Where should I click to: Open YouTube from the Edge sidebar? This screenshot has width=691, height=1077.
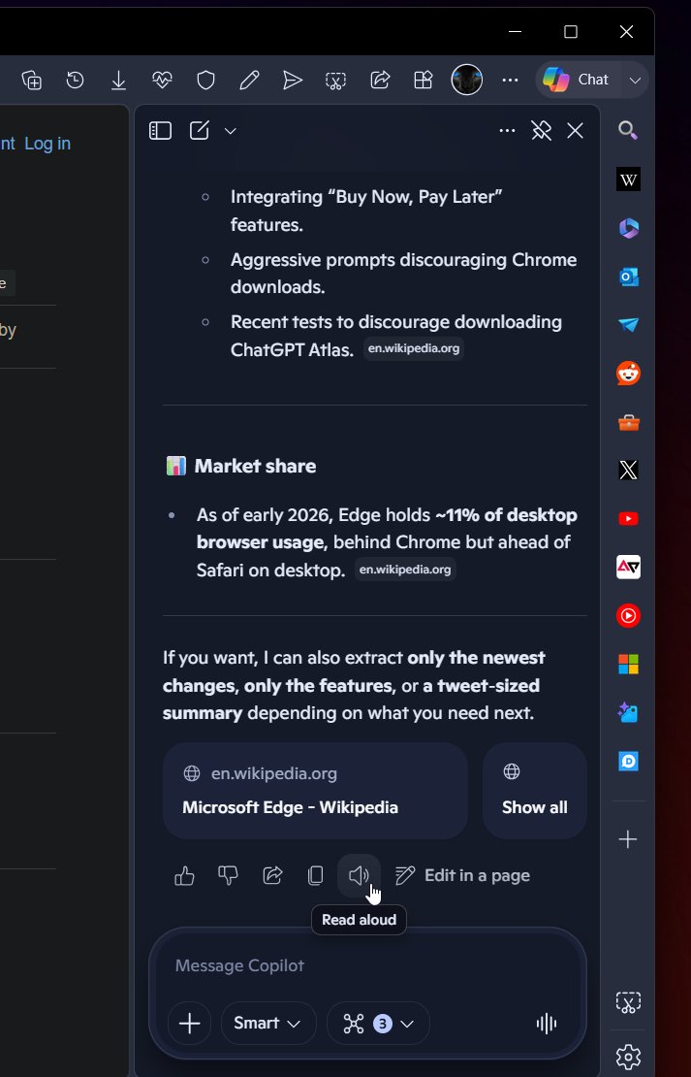point(629,518)
